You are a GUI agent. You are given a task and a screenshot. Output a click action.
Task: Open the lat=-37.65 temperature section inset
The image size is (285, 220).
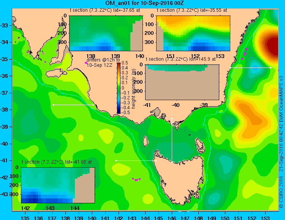click(x=106, y=33)
